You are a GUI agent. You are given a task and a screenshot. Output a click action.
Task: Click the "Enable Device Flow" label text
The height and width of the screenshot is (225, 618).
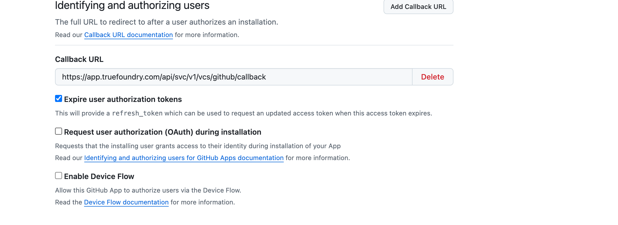coord(99,177)
